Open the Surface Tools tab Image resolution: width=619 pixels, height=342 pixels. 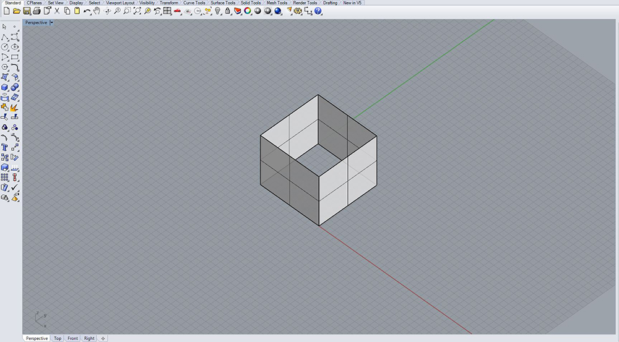point(223,2)
